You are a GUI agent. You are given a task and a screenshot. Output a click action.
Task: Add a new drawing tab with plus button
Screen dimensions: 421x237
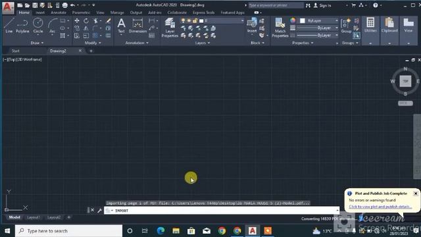(91, 51)
